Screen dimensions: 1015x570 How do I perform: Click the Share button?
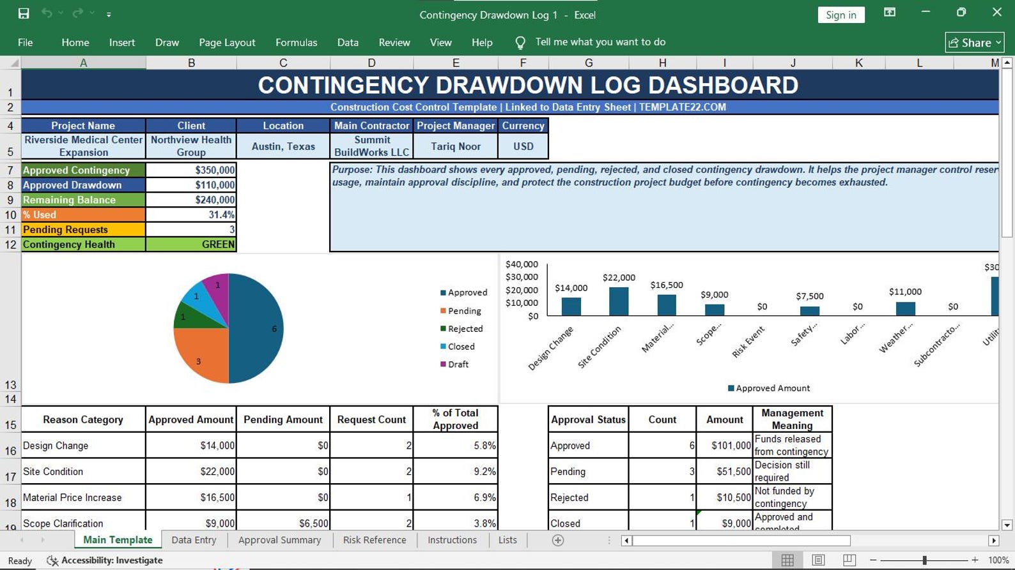(x=975, y=42)
